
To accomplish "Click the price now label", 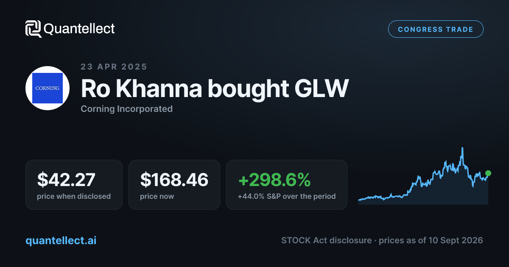I will coord(157,196).
